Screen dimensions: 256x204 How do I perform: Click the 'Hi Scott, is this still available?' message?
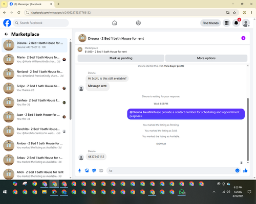107,79
